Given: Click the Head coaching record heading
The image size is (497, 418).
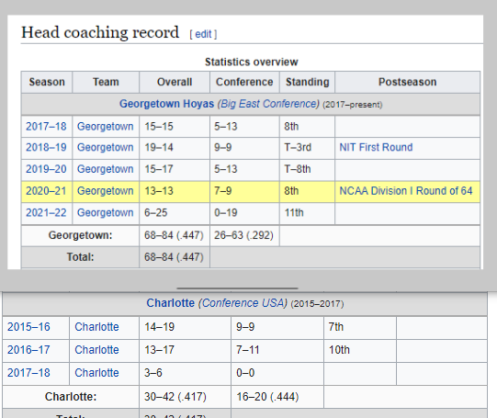Looking at the screenshot, I should [100, 32].
